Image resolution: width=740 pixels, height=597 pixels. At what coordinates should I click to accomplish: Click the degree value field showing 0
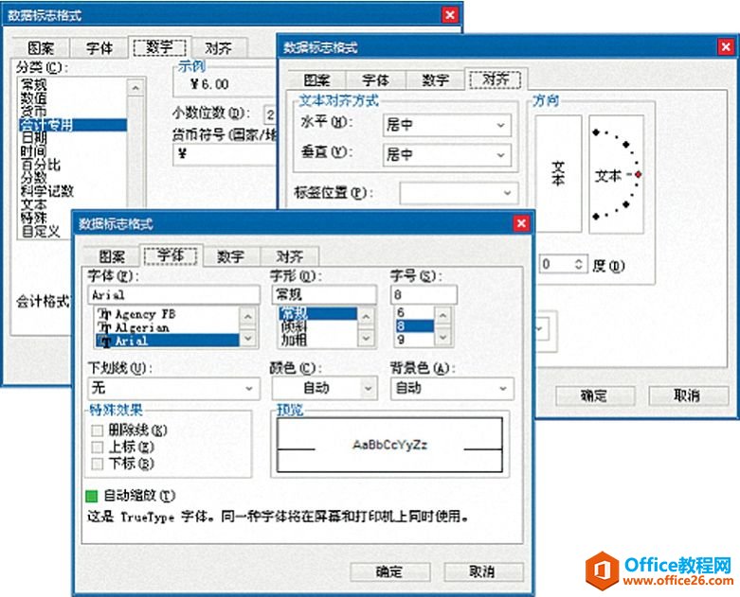(x=555, y=264)
